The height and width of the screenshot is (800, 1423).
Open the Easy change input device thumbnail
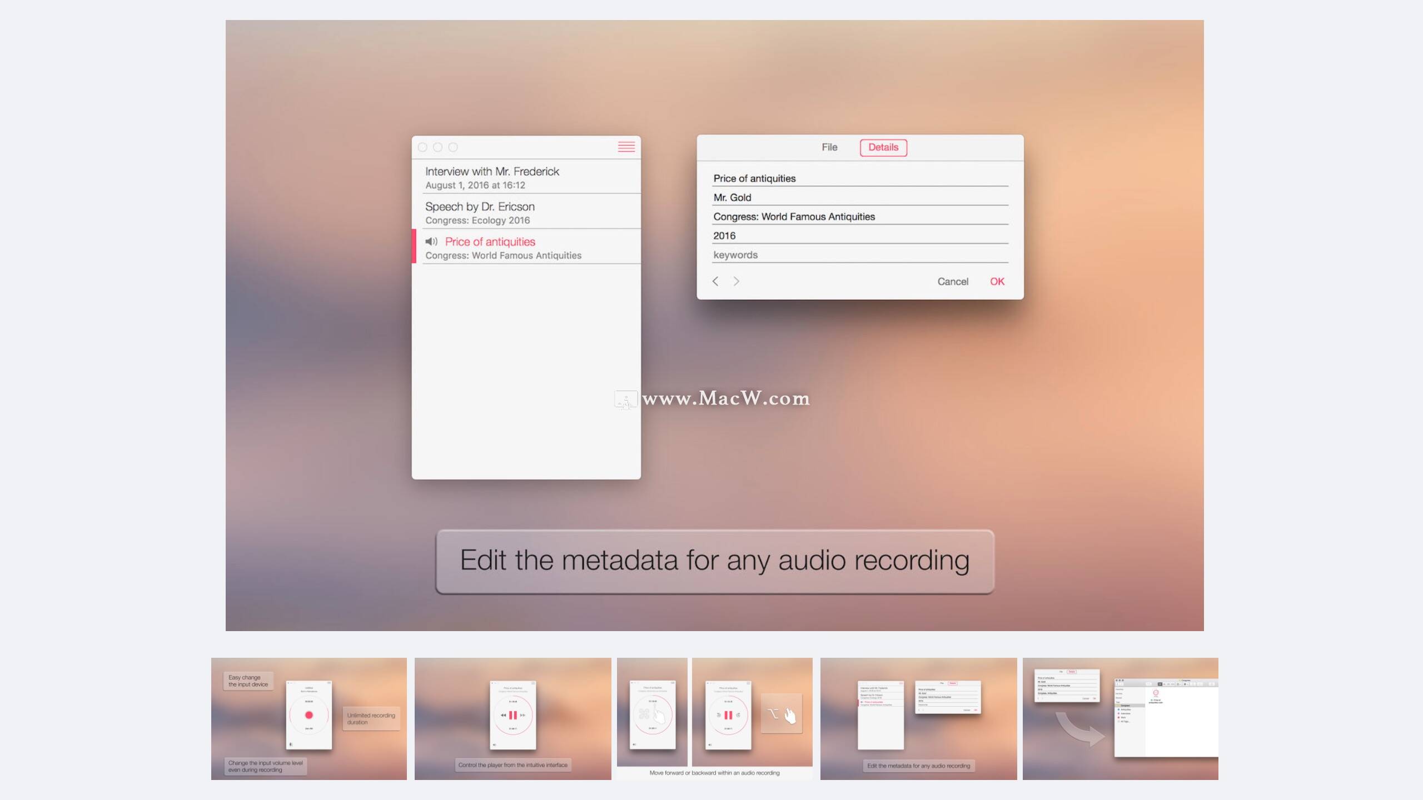[309, 718]
